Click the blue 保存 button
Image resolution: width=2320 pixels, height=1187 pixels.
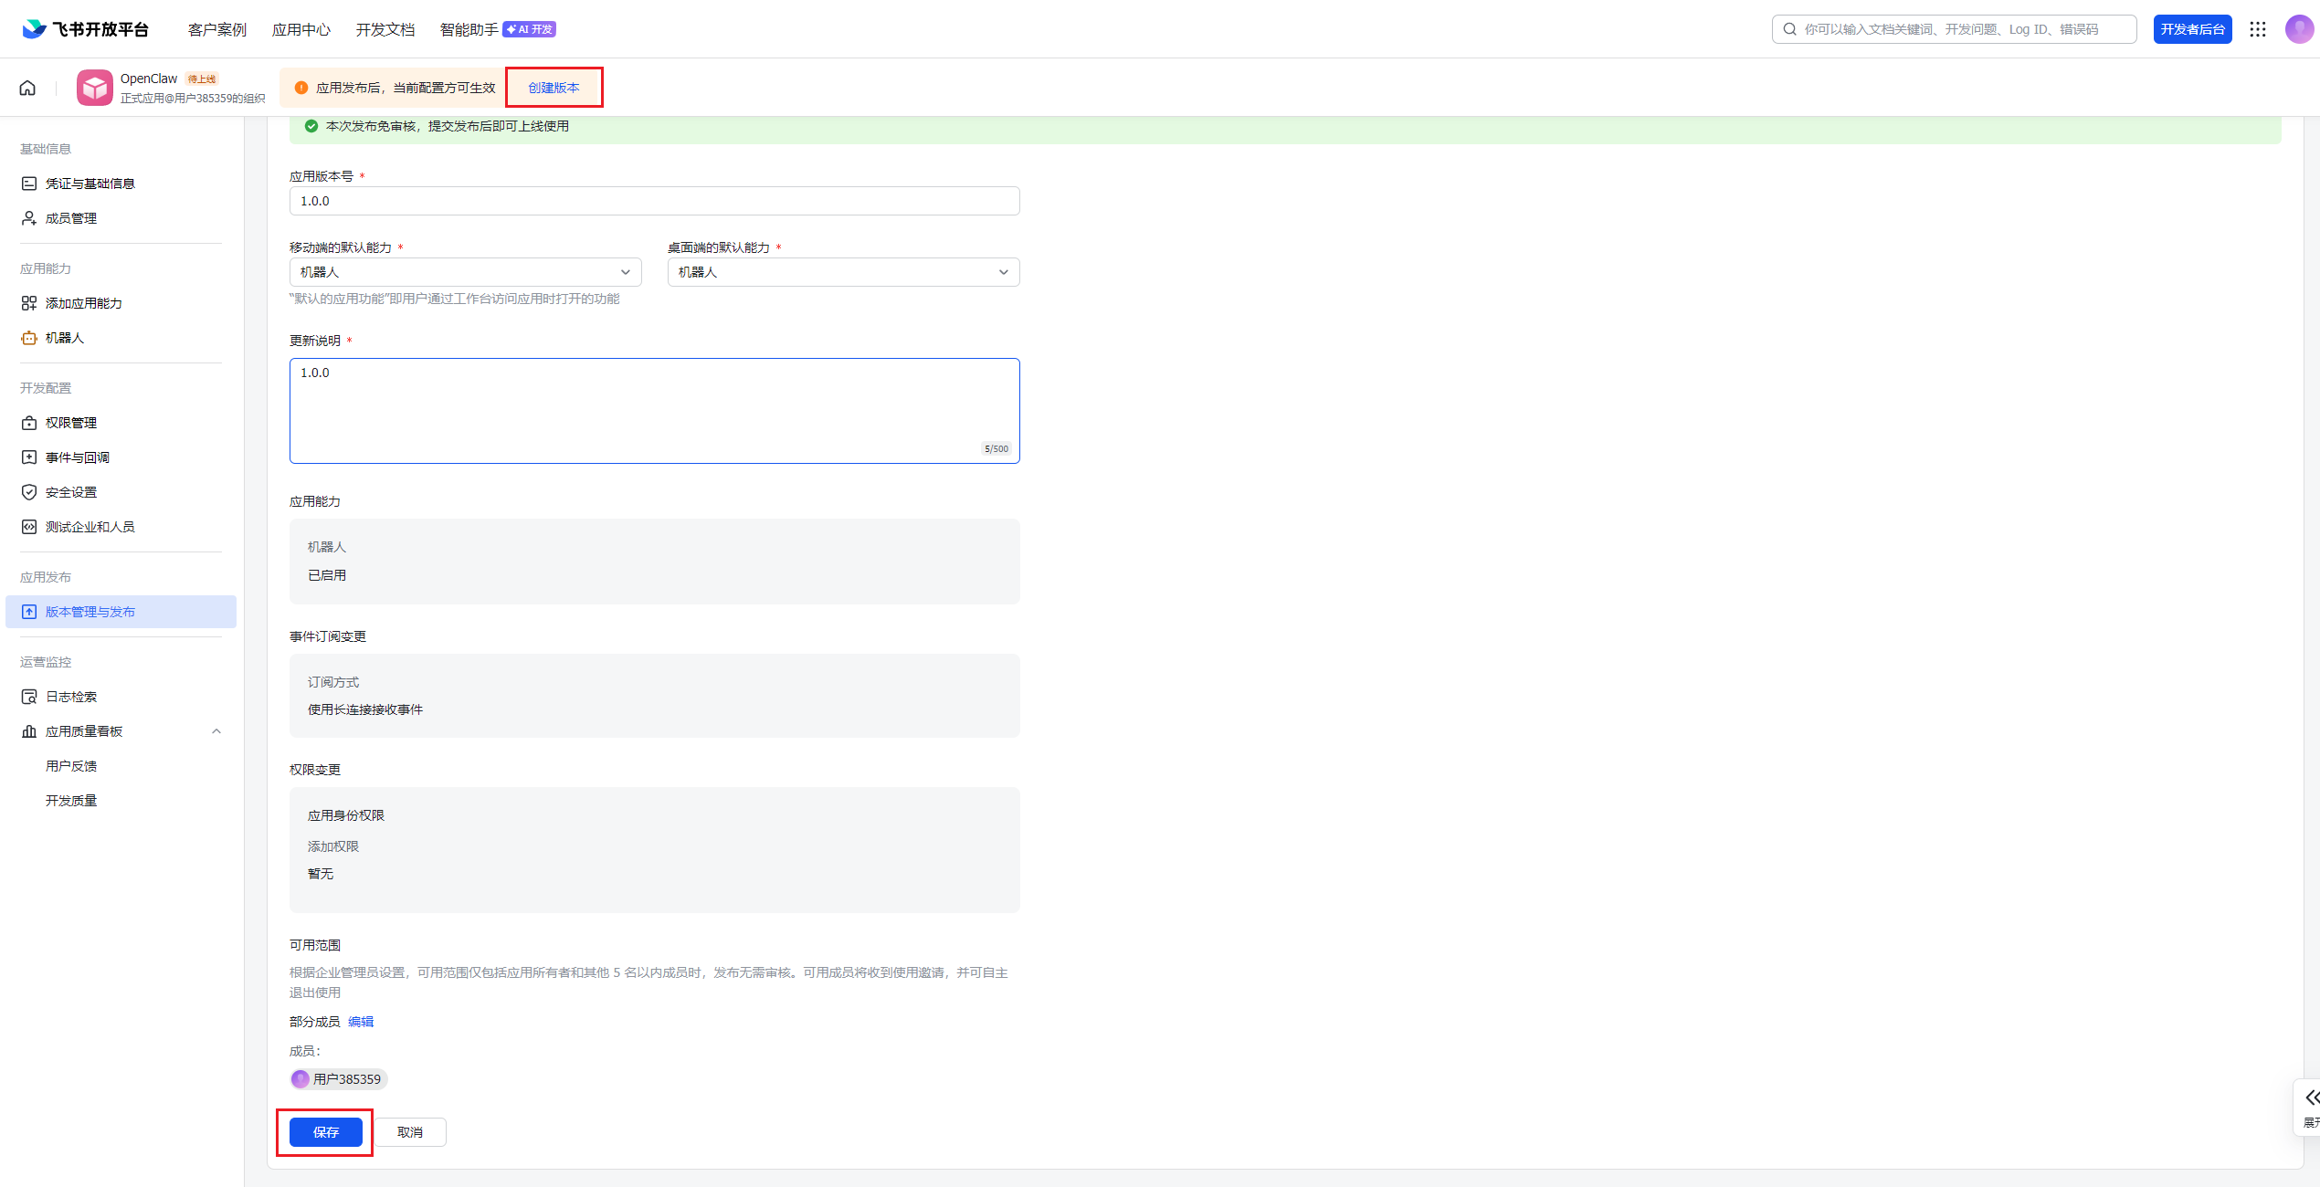click(326, 1132)
